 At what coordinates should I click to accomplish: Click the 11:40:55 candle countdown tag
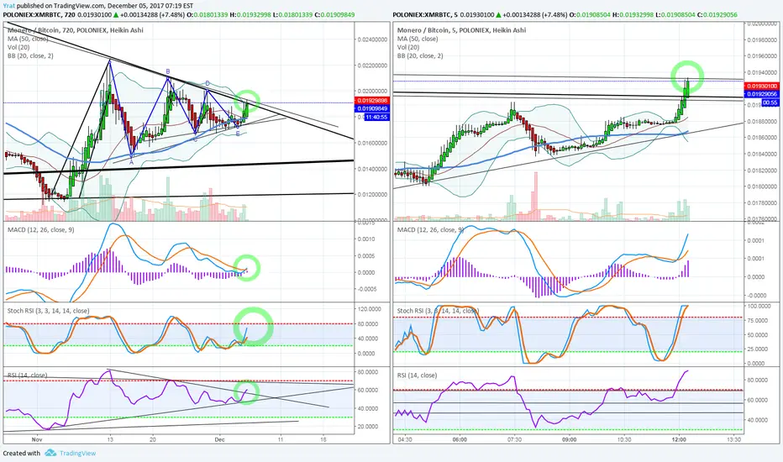(376, 117)
